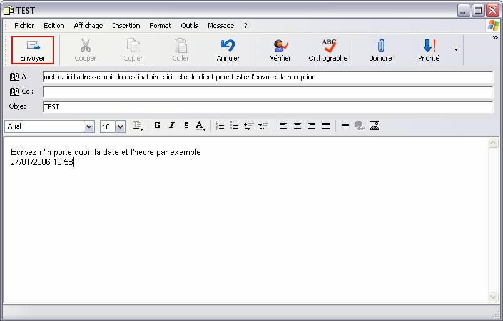Click the insert hyperlink icon
The width and height of the screenshot is (503, 321).
pyautogui.click(x=360, y=126)
